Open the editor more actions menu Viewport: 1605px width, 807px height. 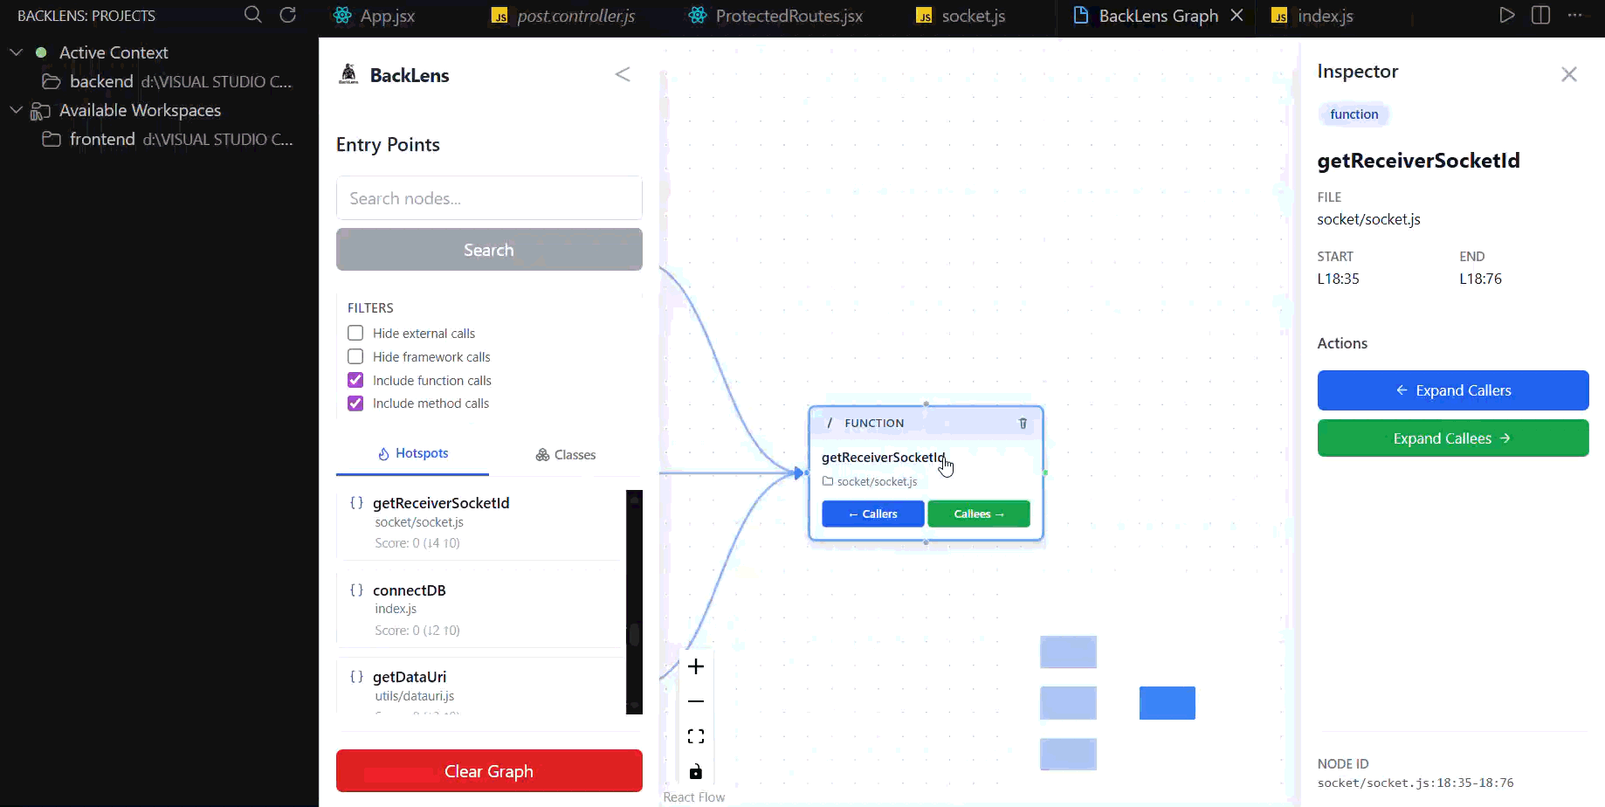[1574, 15]
